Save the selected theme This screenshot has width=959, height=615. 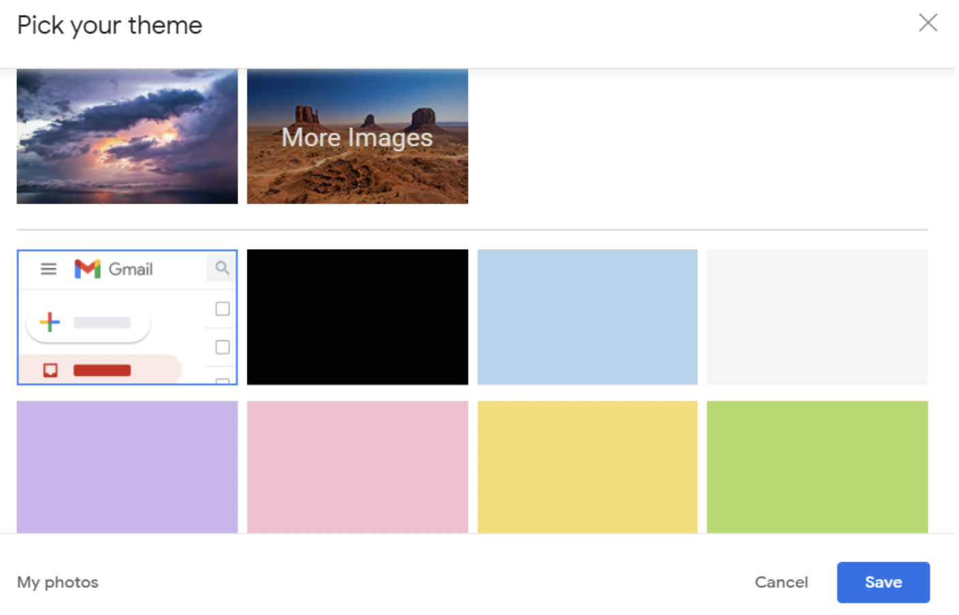(883, 582)
